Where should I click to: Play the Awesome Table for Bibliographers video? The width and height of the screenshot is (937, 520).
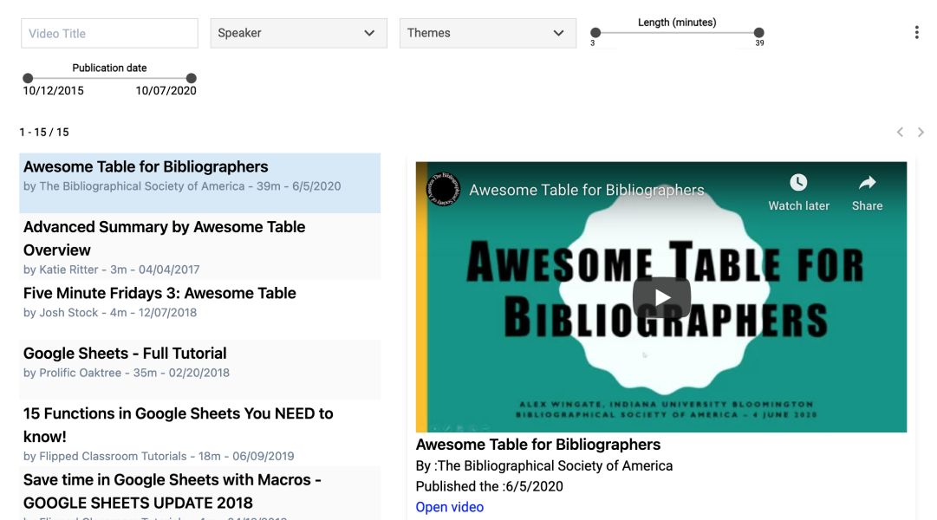pos(661,297)
